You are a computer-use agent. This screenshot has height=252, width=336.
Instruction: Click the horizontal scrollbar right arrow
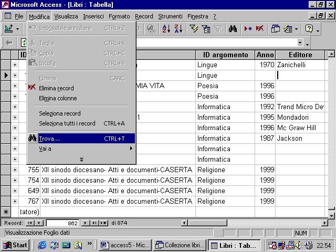click(324, 223)
